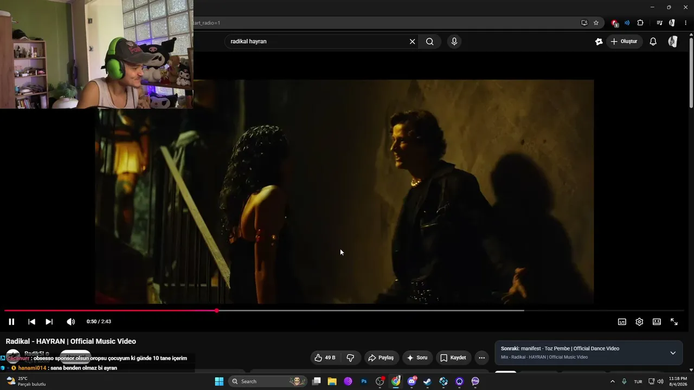
Task: Expand the Sonraki mix playlist panel
Action: (x=673, y=353)
